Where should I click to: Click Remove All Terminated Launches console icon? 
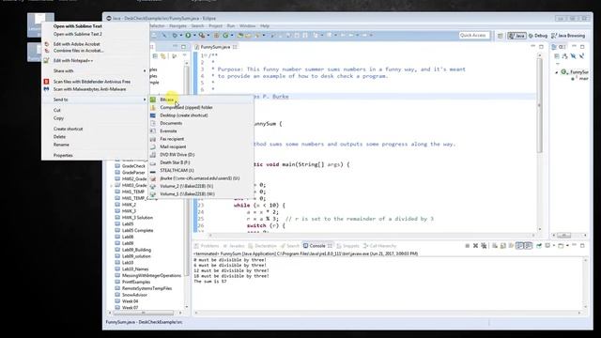484,246
